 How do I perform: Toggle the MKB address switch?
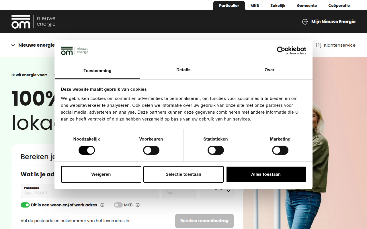[118, 205]
